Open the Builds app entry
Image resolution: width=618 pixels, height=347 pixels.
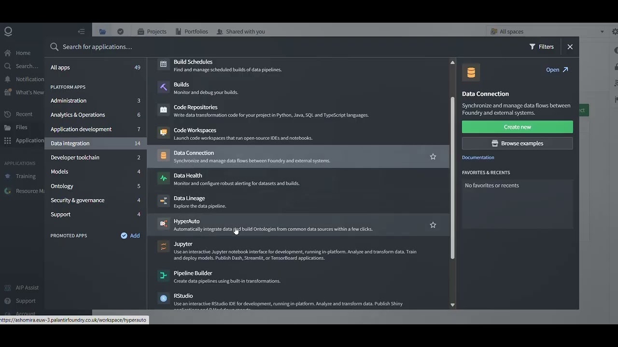(298, 88)
